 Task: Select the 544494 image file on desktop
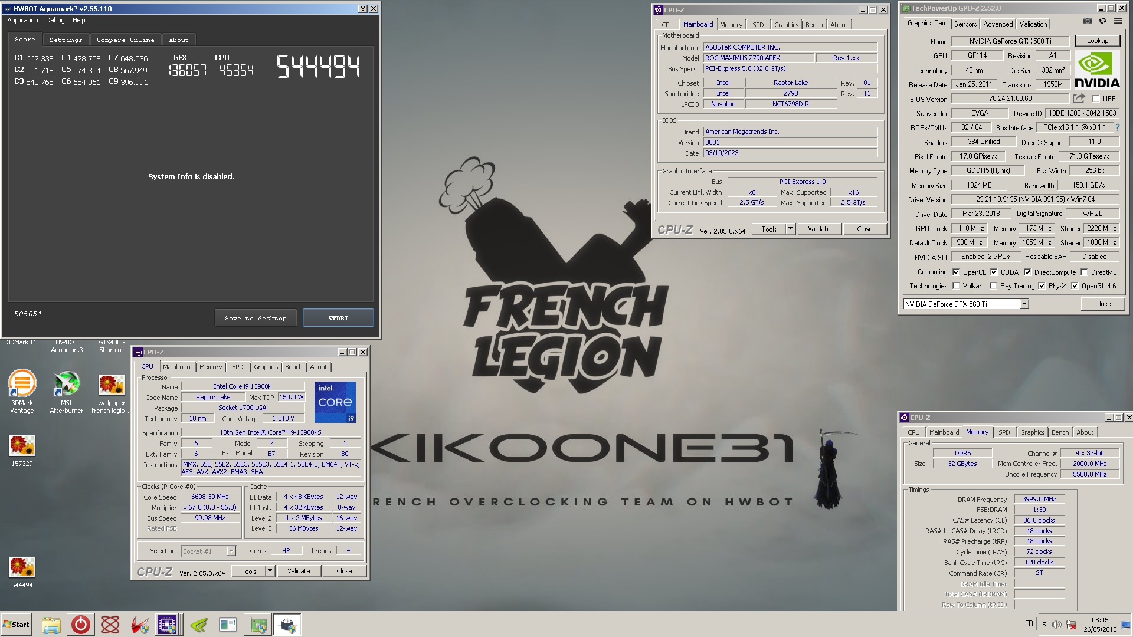[22, 573]
